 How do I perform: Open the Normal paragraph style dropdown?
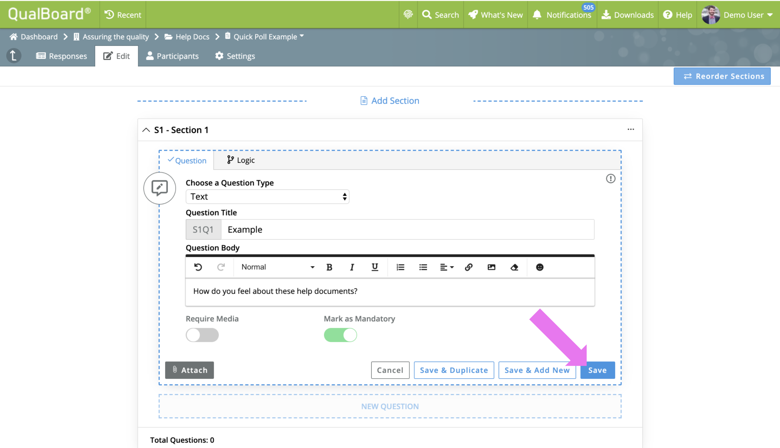click(277, 267)
